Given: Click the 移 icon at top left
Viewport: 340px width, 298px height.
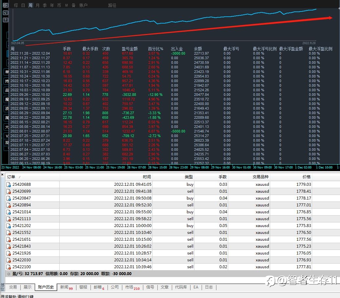Looking at the screenshot, I should (5, 5).
